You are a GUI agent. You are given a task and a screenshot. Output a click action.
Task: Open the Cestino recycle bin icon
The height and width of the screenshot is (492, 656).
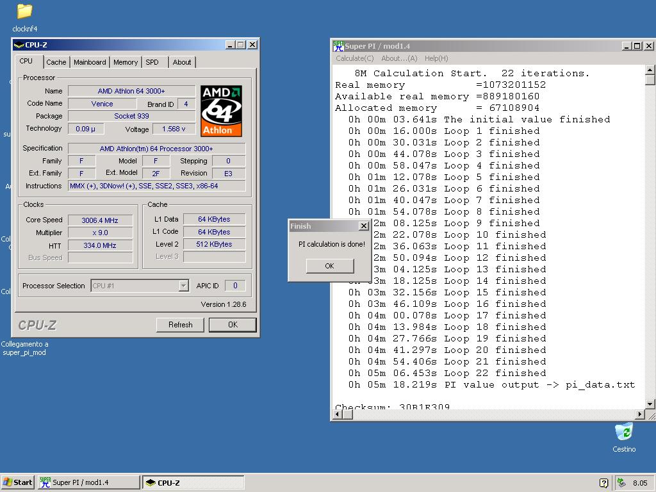pos(624,432)
